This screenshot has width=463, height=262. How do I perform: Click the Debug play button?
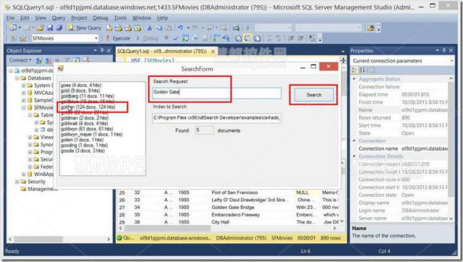tap(148, 38)
